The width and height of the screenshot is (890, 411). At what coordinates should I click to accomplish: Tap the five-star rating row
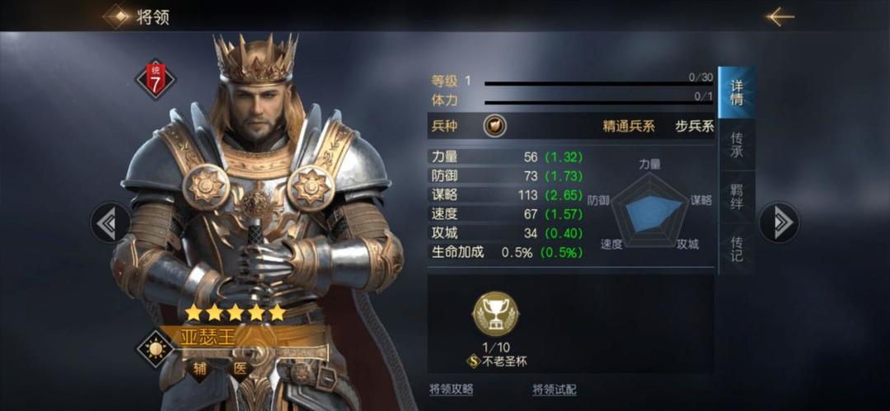[x=235, y=312]
